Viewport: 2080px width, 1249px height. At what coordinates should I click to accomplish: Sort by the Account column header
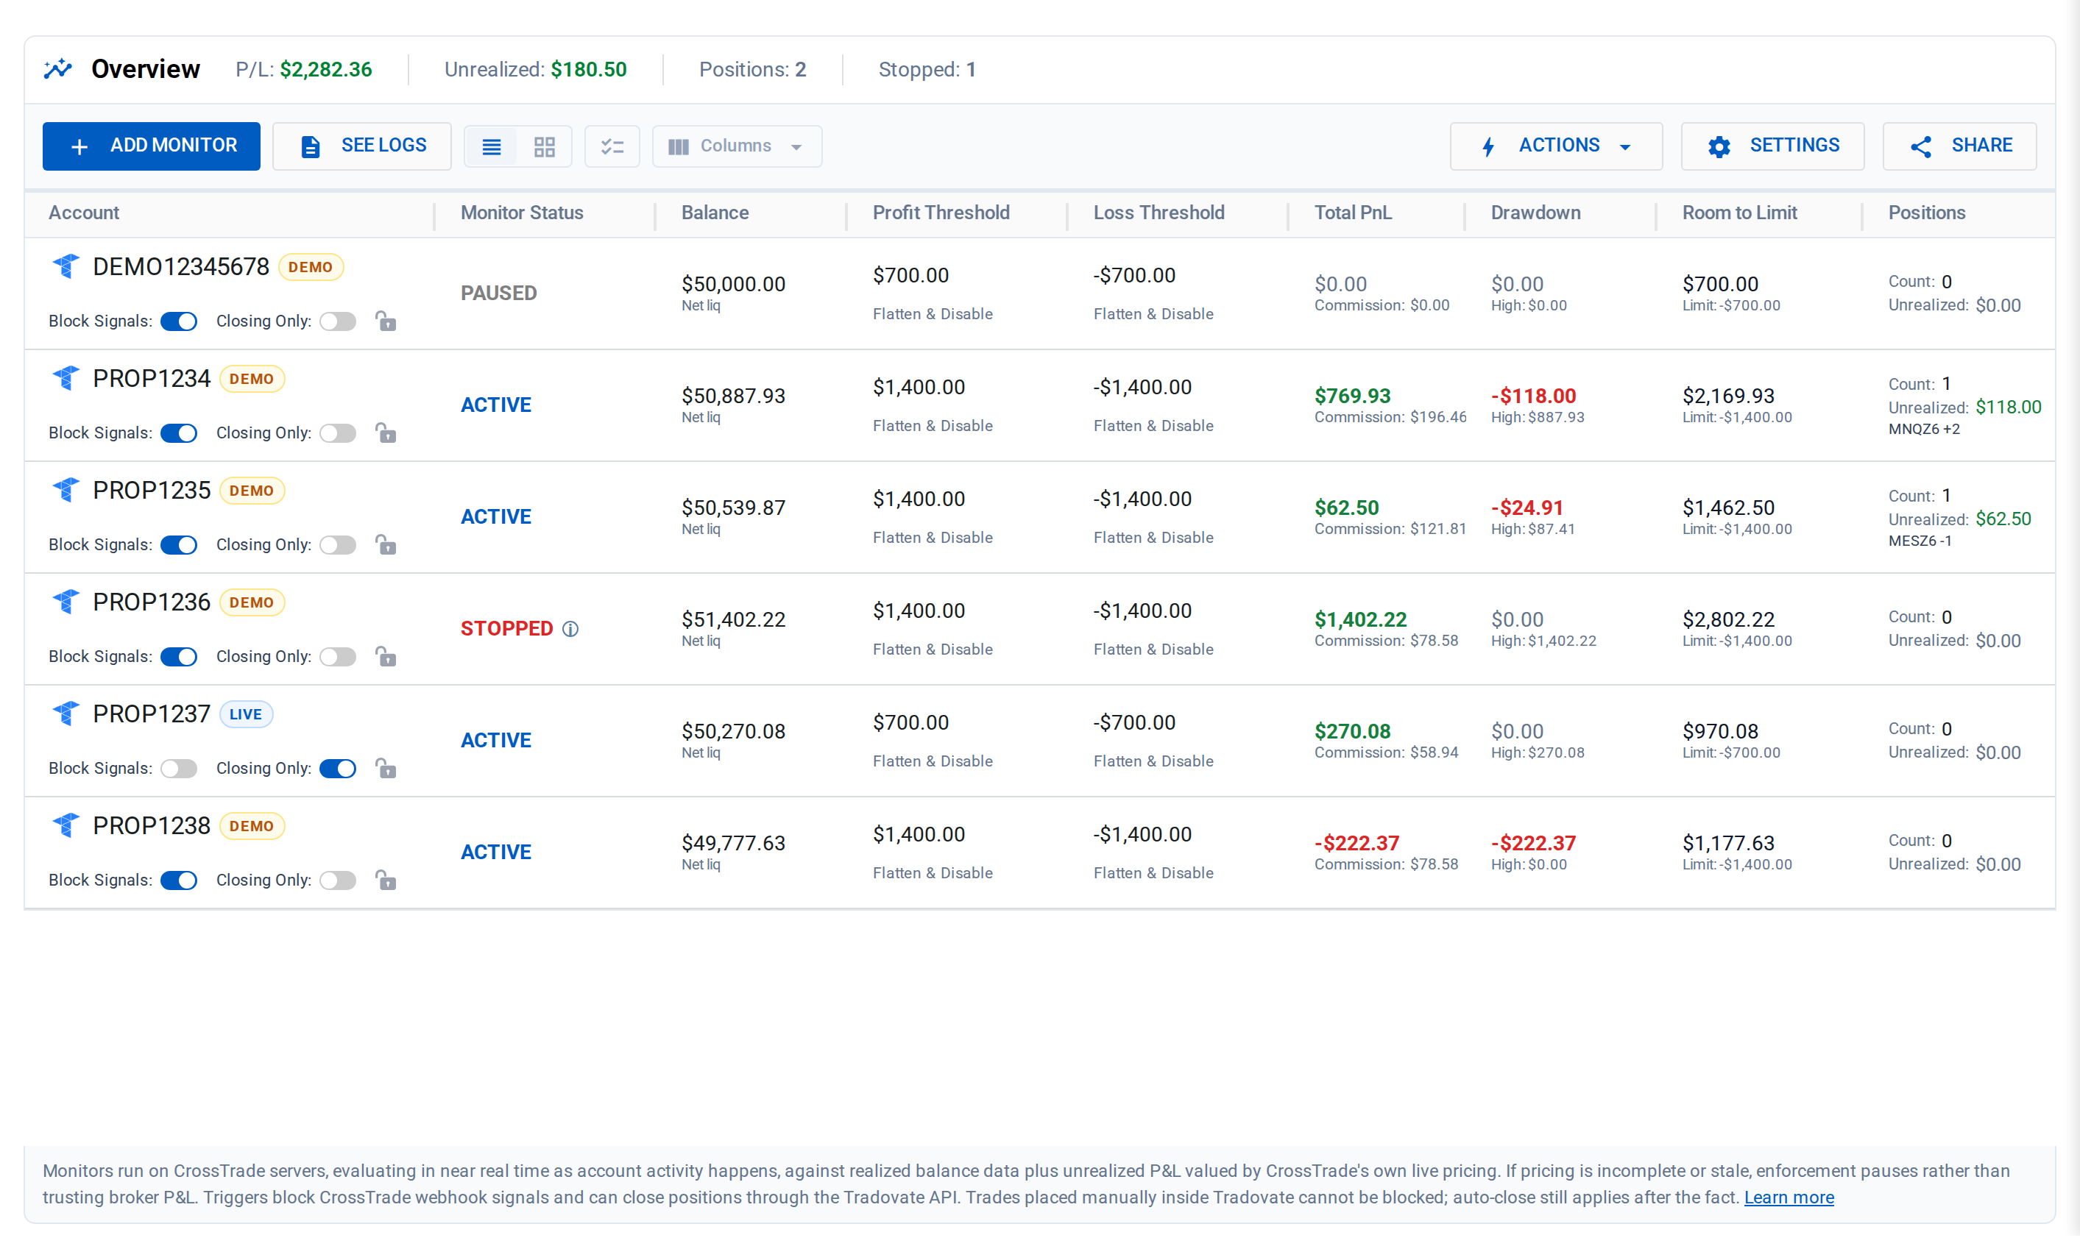(83, 213)
